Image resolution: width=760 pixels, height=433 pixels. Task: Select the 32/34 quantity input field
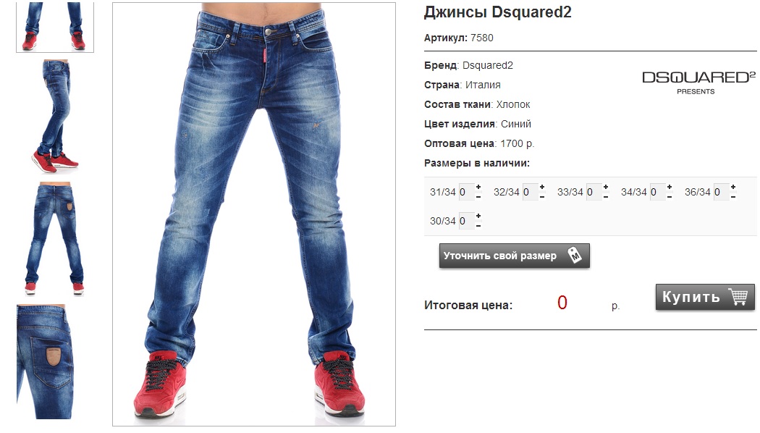tap(529, 192)
